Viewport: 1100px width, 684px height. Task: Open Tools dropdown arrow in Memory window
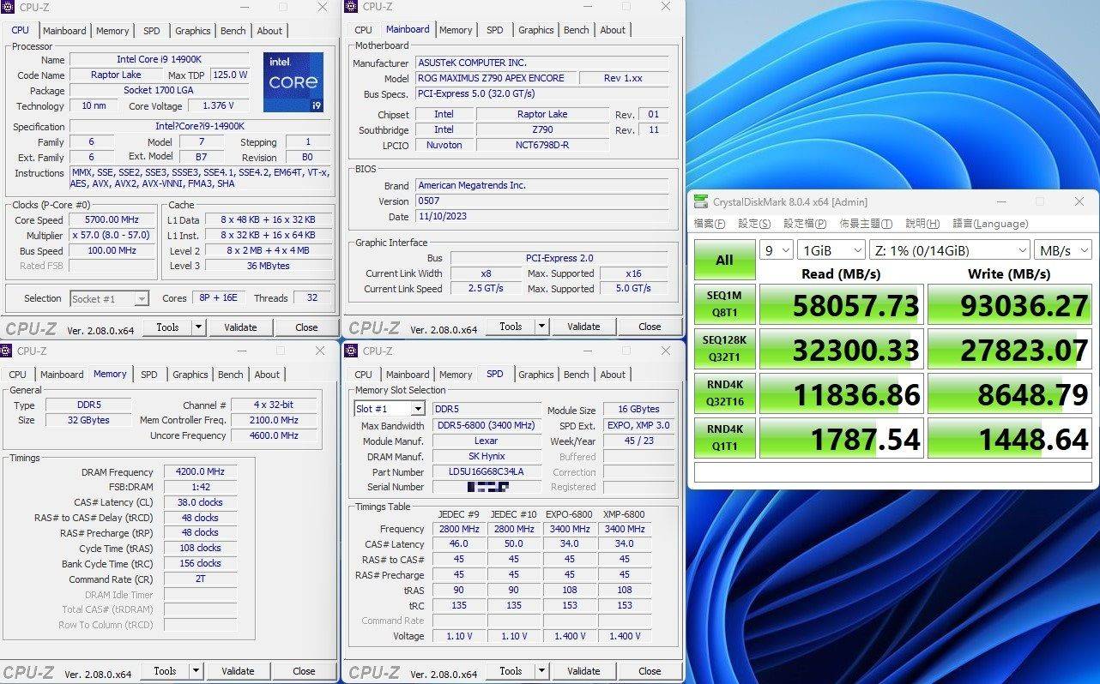pyautogui.click(x=196, y=671)
